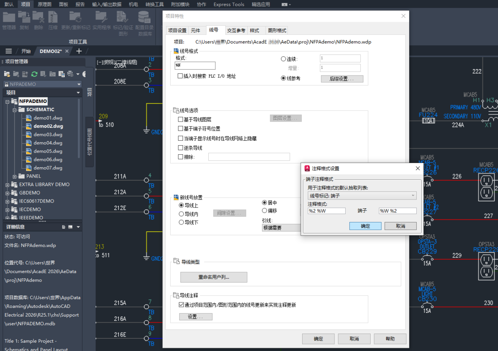Switch to the 项目设置 tab
Image resolution: width=498 pixels, height=351 pixels.
coord(177,30)
